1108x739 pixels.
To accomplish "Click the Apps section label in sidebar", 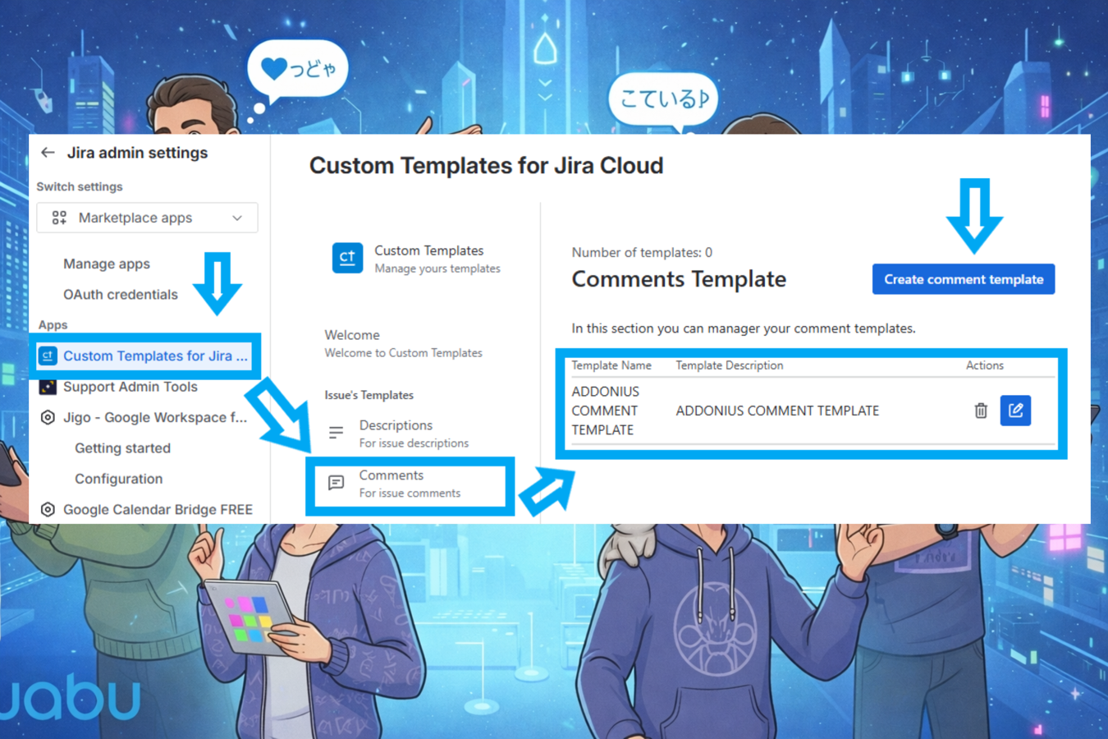I will 53,325.
